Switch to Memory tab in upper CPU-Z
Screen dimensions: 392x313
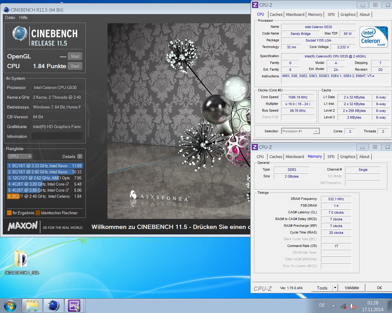pos(315,14)
